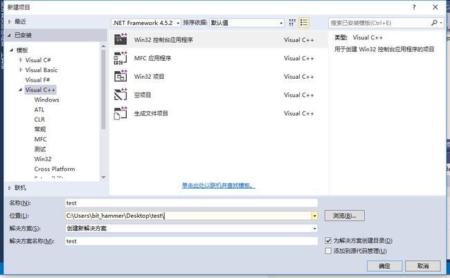450x278 pixels.
Task: Click the 取消 button
Action: pyautogui.click(x=423, y=266)
